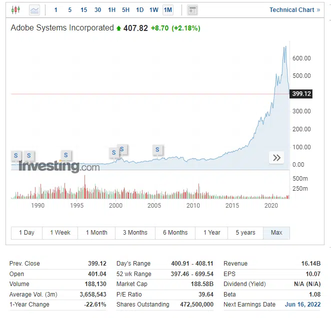The image size is (331, 318).
Task: Select the Max range tab
Action: 276,233
